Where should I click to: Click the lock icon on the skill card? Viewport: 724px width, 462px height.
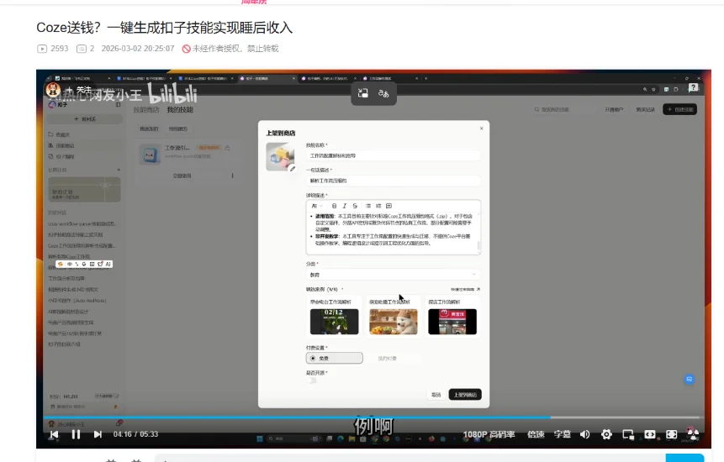[x=227, y=148]
